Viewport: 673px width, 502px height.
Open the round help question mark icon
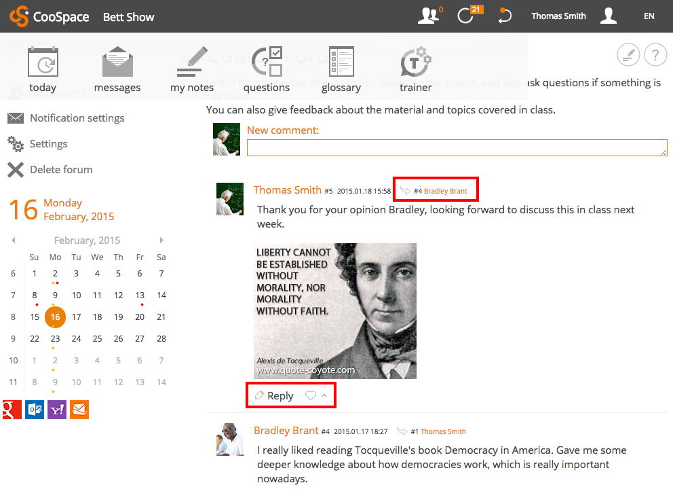click(655, 55)
